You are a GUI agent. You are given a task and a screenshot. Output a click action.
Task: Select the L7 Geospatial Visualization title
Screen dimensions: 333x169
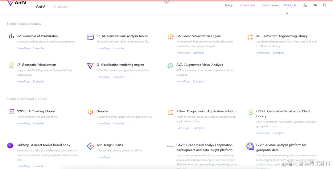pos(36,65)
